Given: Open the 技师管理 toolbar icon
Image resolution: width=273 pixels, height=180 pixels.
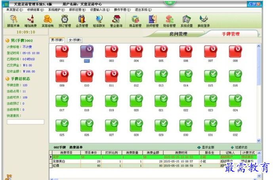Looking at the screenshot, I should click(x=152, y=21).
